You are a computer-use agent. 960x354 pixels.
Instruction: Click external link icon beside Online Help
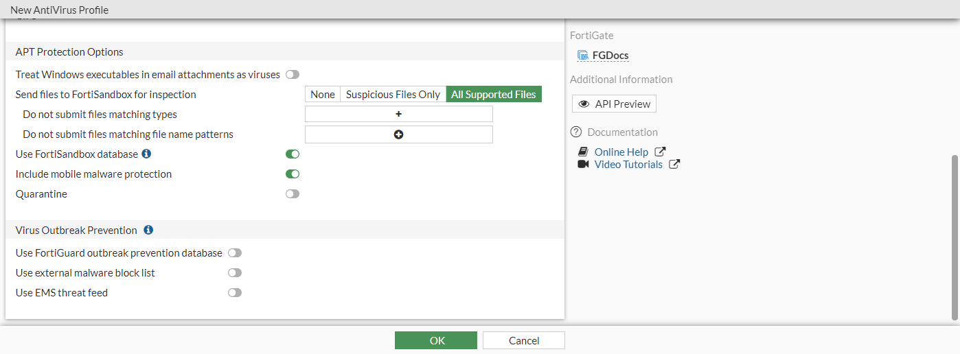click(x=660, y=152)
